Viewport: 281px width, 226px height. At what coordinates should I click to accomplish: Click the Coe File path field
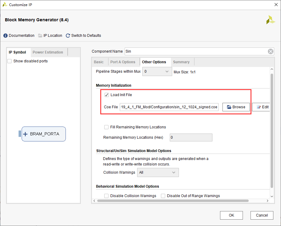[169, 107]
